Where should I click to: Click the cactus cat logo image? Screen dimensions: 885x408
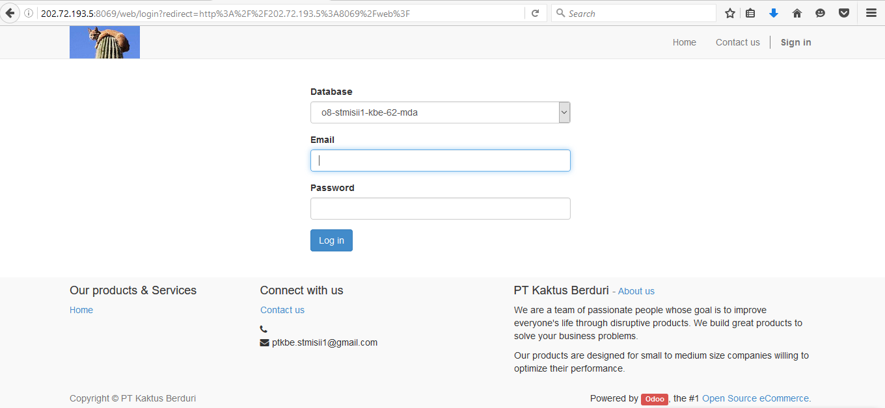pos(105,42)
